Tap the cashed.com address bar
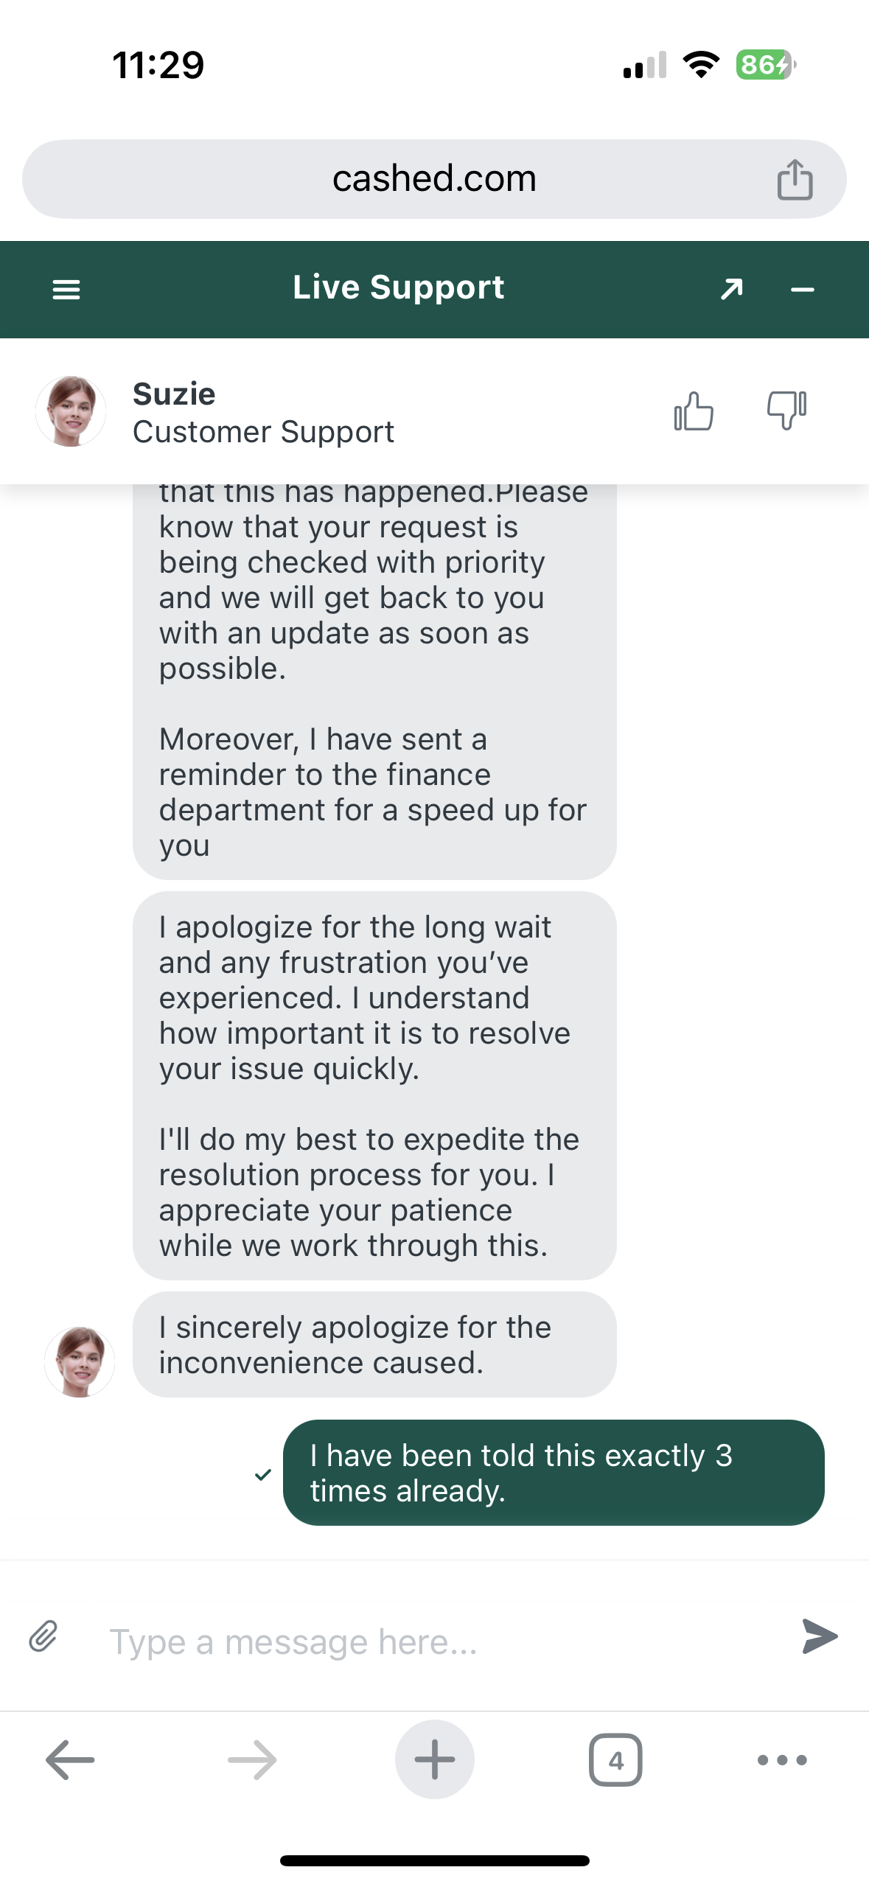Screen dimensions: 869x1884 click(x=433, y=179)
